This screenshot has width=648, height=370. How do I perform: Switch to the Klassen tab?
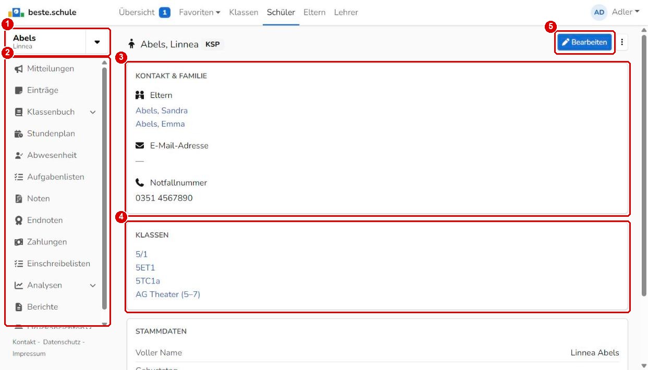click(x=243, y=13)
